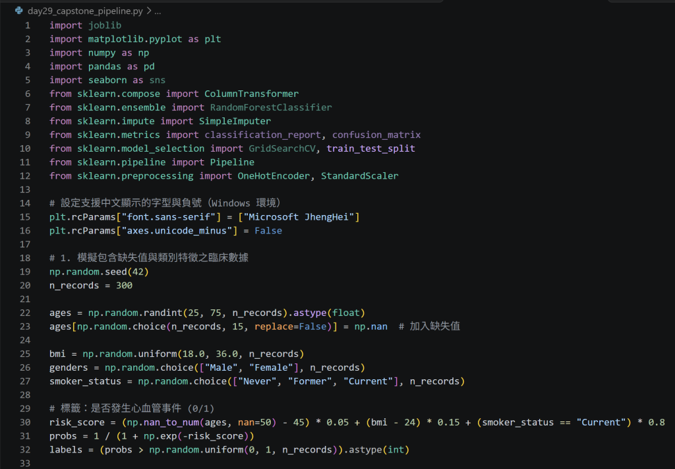Screen dimensions: 675x469
Task: Click line number 13 in the gutter
Action: [25, 189]
